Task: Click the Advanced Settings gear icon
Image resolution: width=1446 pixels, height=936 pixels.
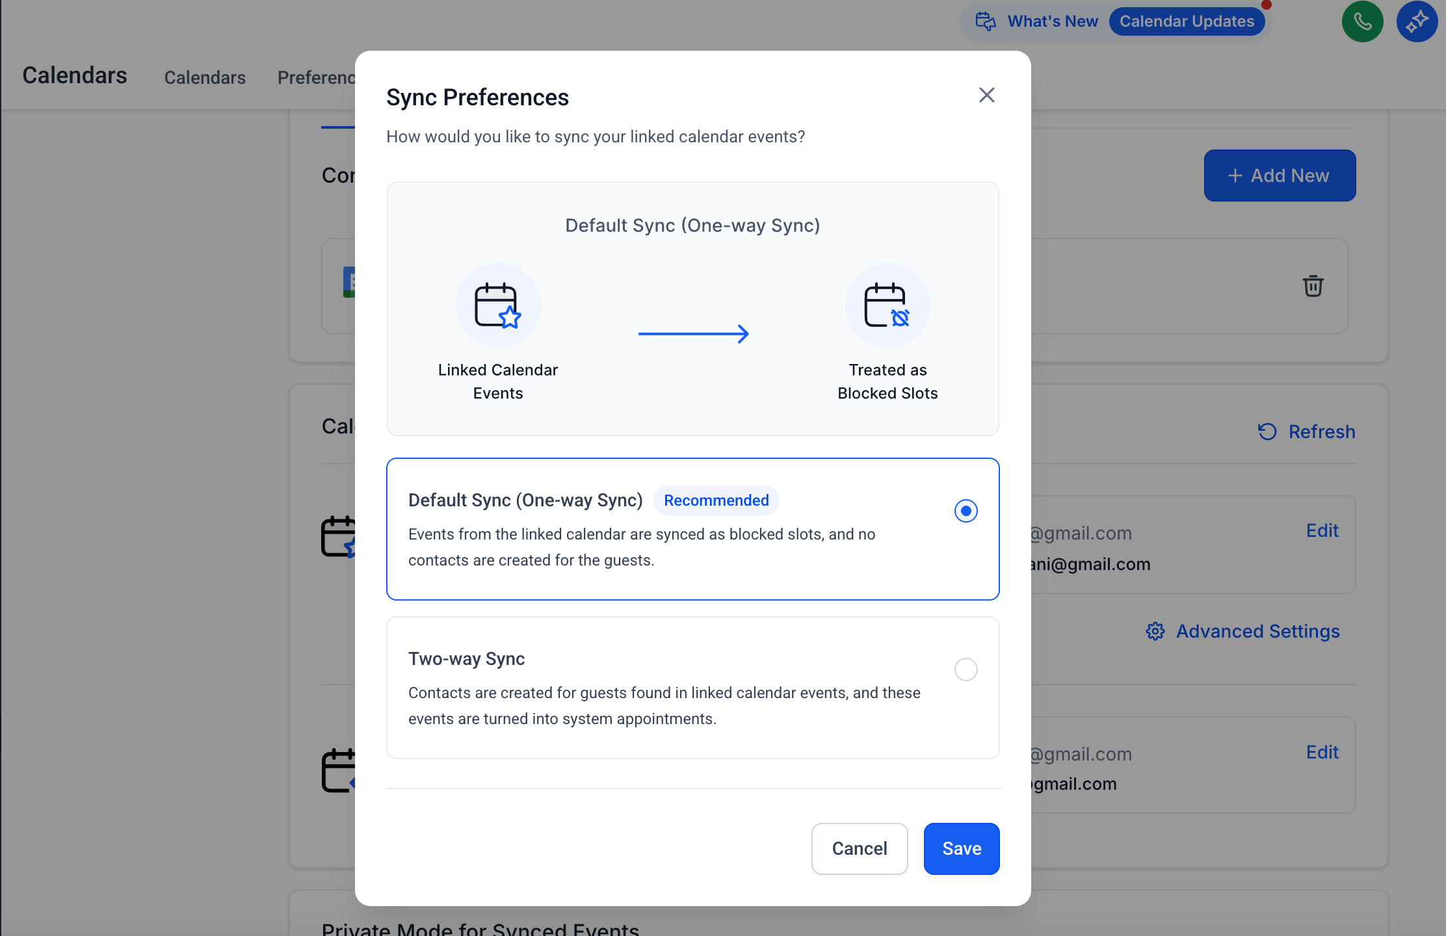Action: 1155,631
